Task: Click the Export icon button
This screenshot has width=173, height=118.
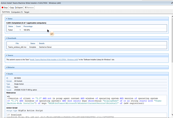Action: click(19, 8)
